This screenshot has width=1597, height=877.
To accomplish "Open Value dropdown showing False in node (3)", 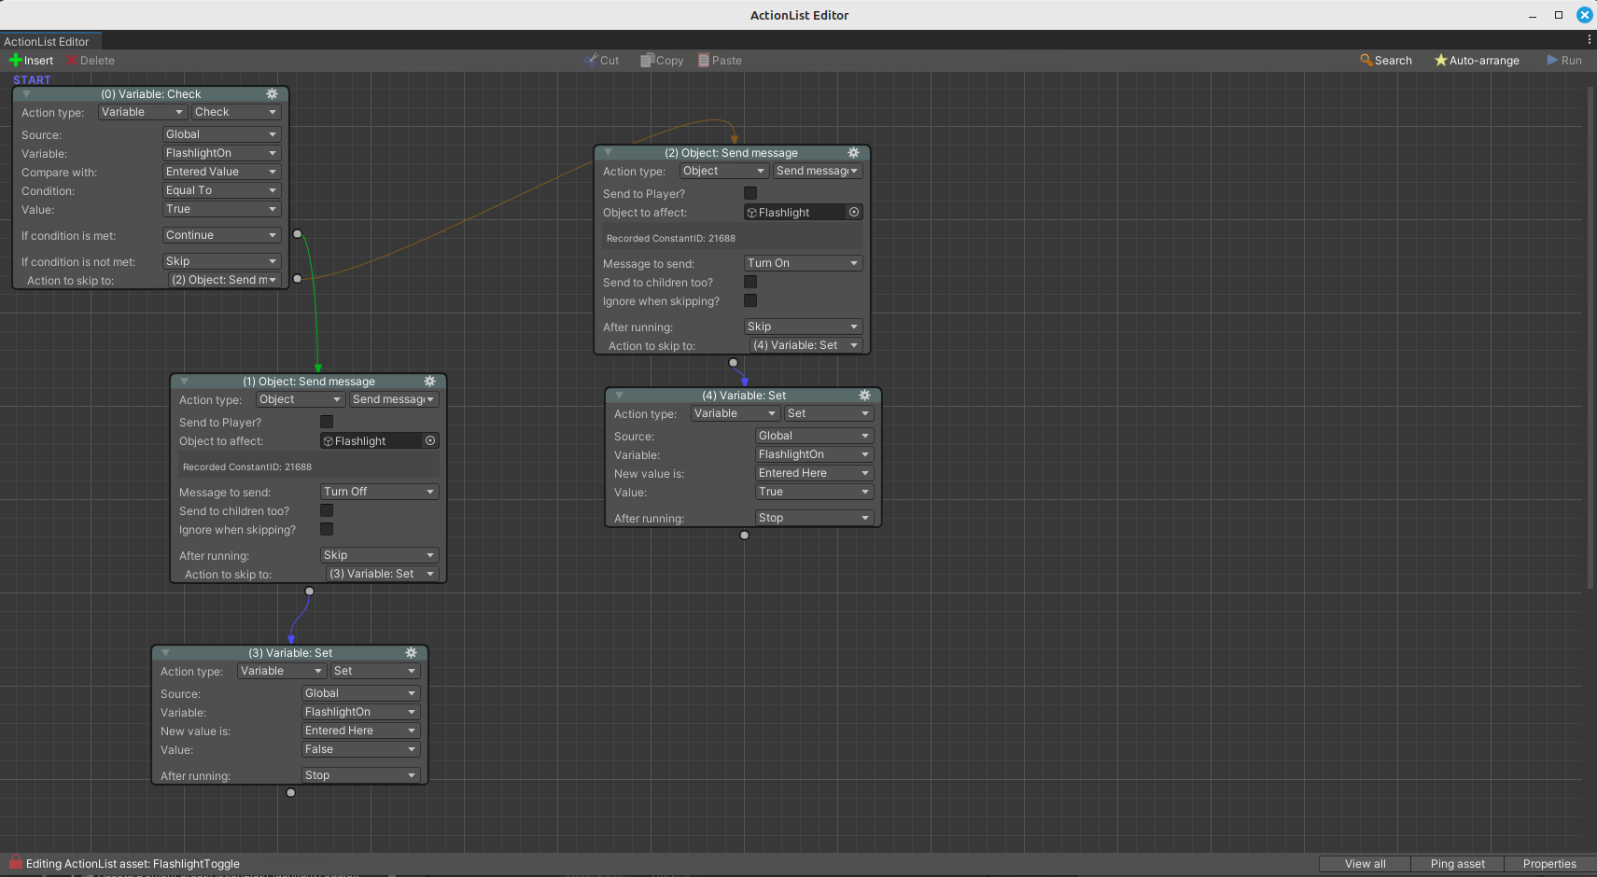I will [360, 749].
